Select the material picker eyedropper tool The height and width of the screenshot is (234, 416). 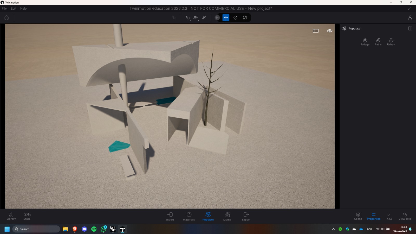(x=204, y=18)
